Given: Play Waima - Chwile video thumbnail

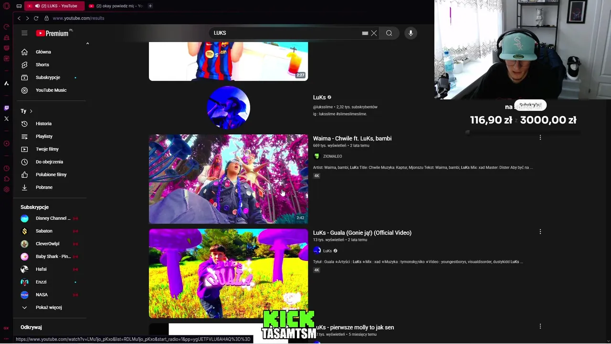Looking at the screenshot, I should pyautogui.click(x=228, y=179).
